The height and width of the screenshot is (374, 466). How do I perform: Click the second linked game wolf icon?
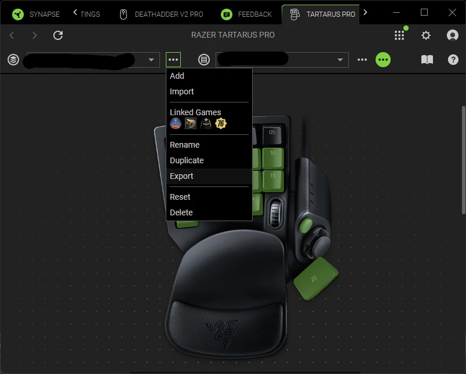[x=191, y=123]
